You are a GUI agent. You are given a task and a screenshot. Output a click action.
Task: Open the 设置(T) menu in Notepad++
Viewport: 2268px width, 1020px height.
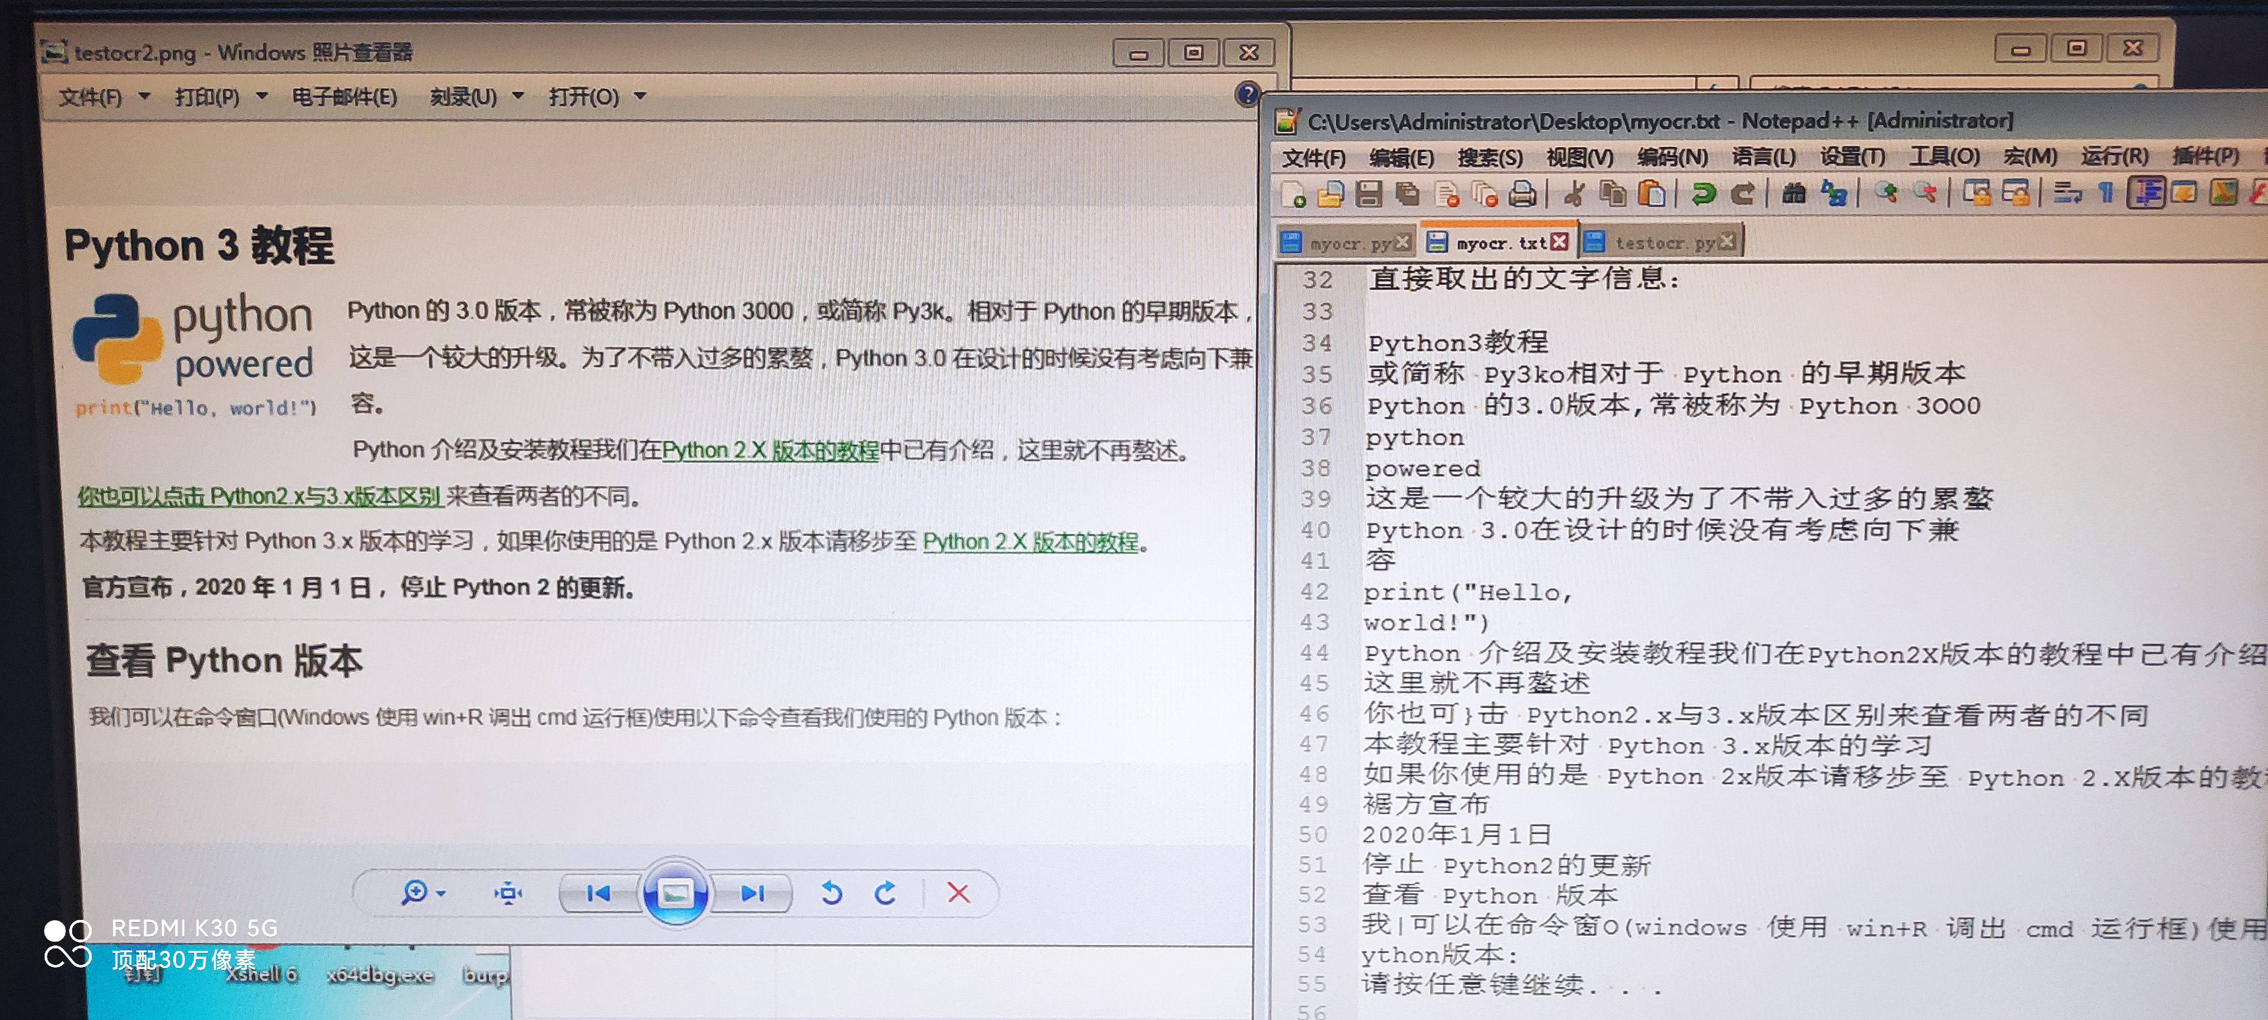[x=1853, y=157]
